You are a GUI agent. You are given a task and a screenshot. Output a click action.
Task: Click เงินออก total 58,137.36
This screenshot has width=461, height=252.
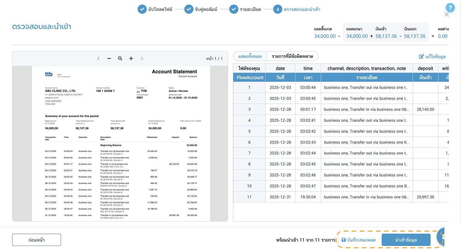click(x=415, y=36)
